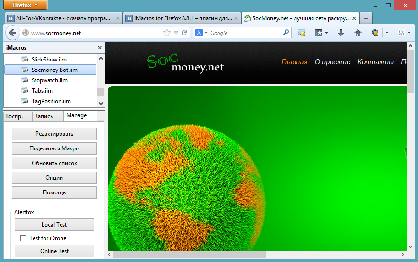Open the address bar history dropdown arrow
418x262 pixels.
coord(176,33)
